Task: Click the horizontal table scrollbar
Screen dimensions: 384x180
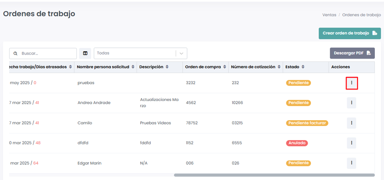Action: (x=274, y=175)
